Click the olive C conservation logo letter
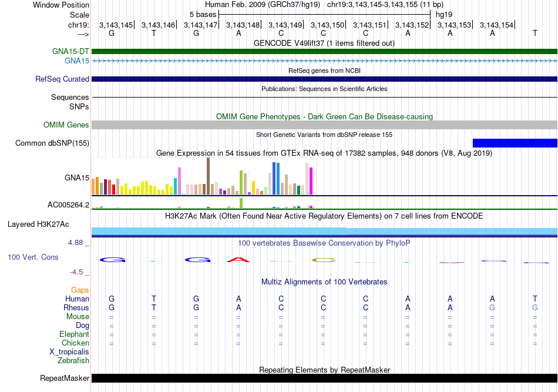 [x=324, y=260]
